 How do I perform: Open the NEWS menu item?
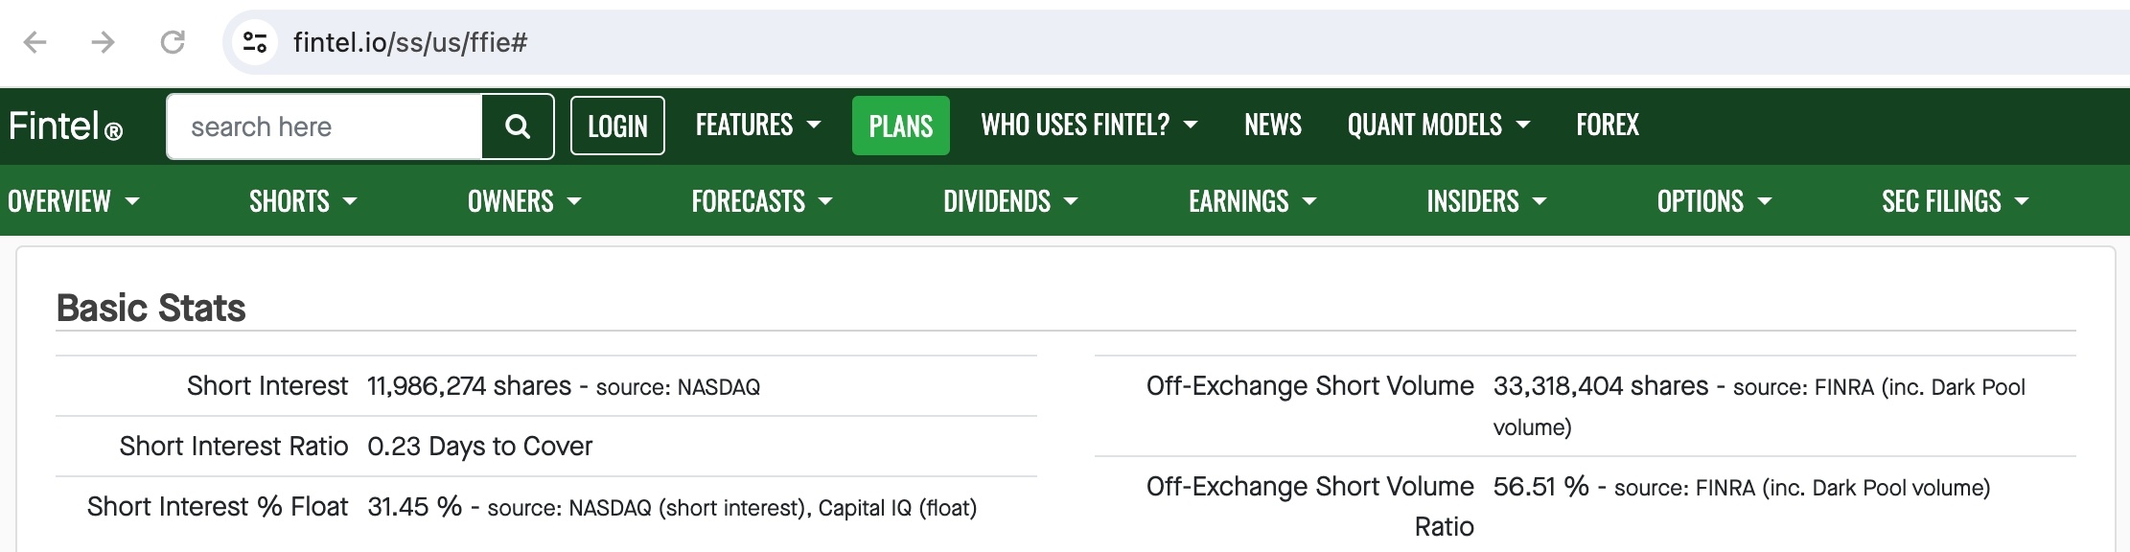(x=1273, y=125)
